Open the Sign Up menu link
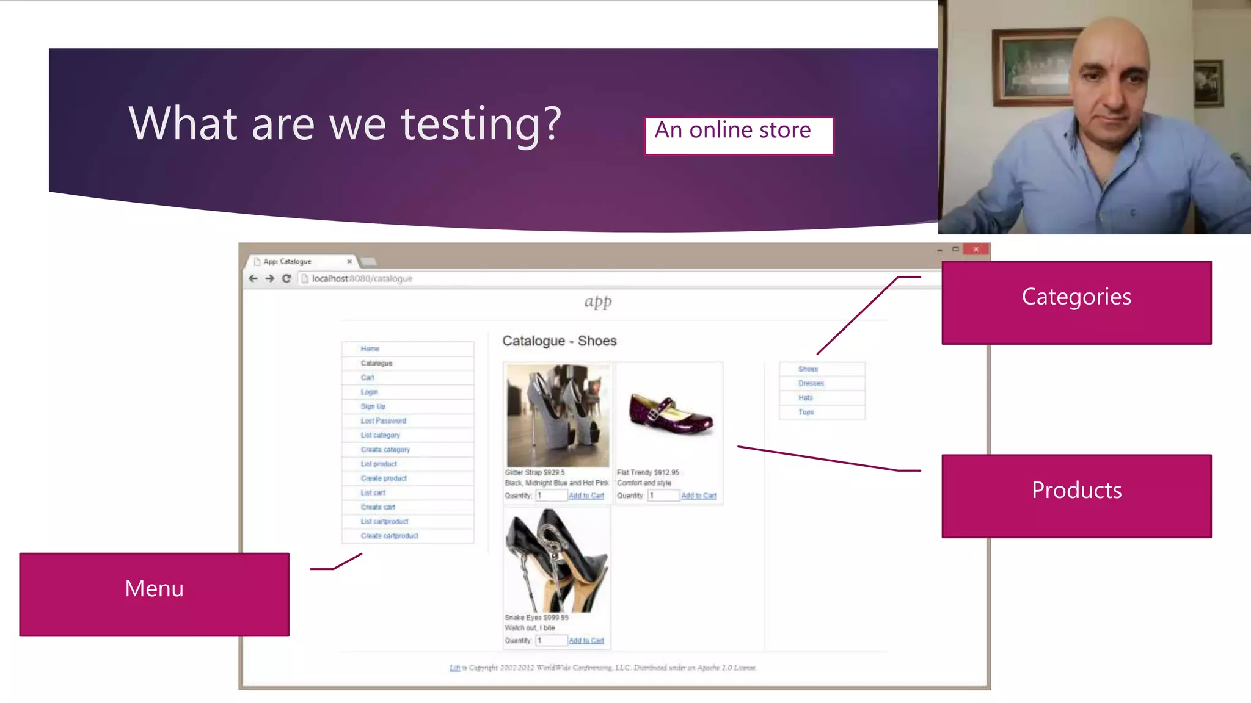This screenshot has height=703, width=1251. [373, 406]
